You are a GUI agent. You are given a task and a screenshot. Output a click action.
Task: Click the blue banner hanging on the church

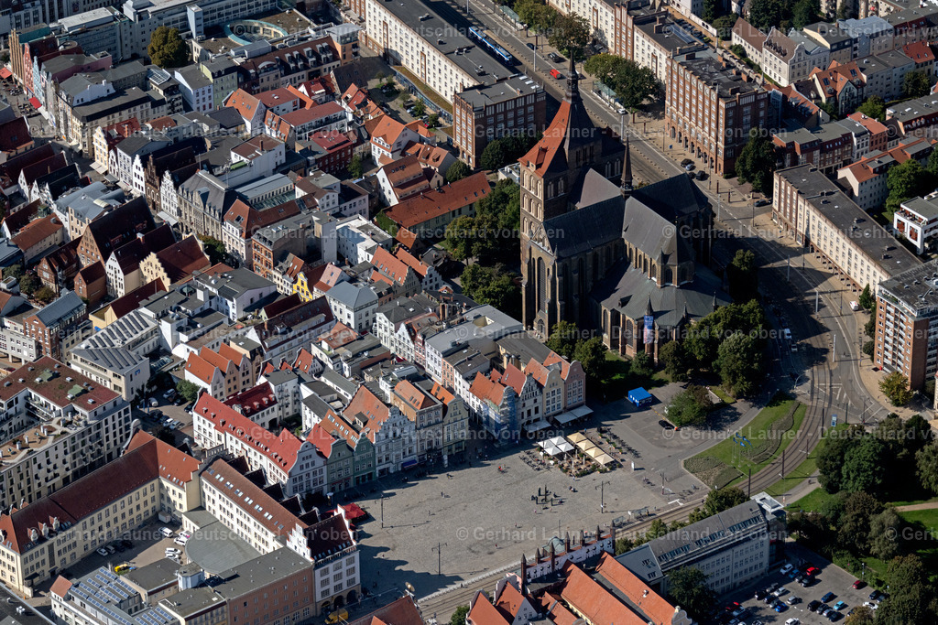[x=647, y=328]
